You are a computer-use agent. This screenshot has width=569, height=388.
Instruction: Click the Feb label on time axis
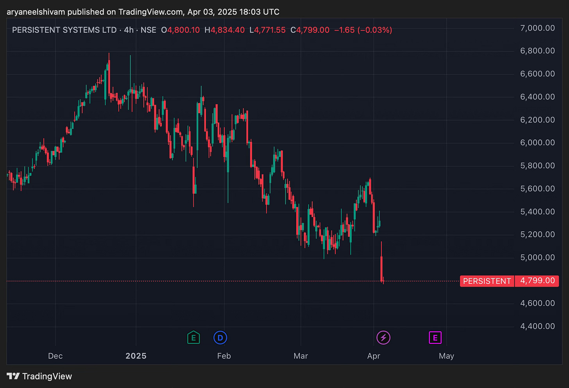coord(224,356)
